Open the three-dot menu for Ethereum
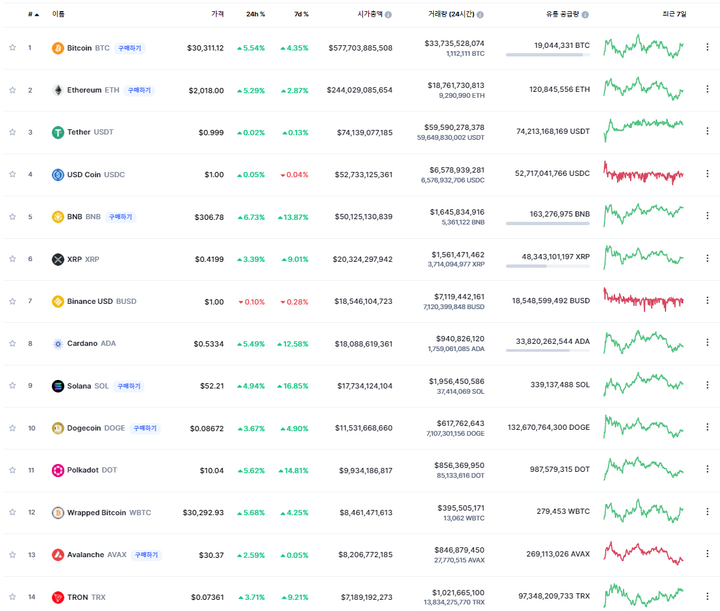Screen dimensions: 720x611 coord(707,89)
